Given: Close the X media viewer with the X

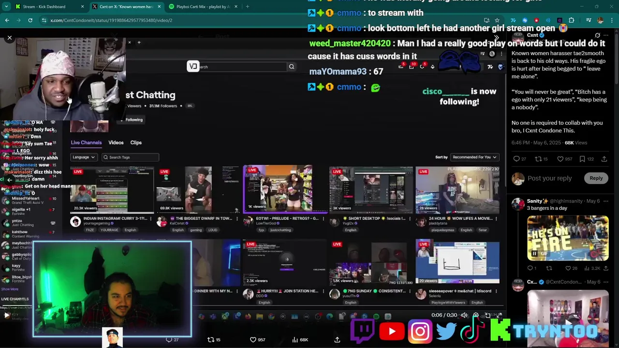Looking at the screenshot, I should tap(9, 38).
